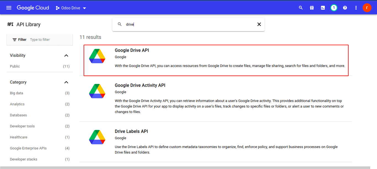Collapse the Visibility filter section
Screen dimensions: 377x169
pyautogui.click(x=66, y=55)
